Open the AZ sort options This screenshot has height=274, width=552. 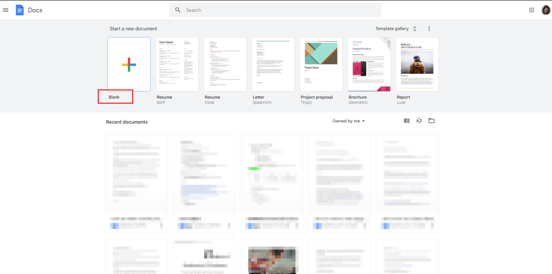tap(419, 121)
